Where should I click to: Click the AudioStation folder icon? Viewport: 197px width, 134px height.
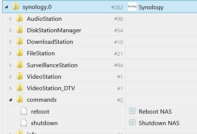tap(20, 19)
